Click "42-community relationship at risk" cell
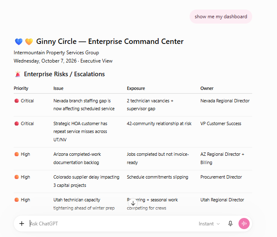Viewport: 277px width, 237px height. 159,123
